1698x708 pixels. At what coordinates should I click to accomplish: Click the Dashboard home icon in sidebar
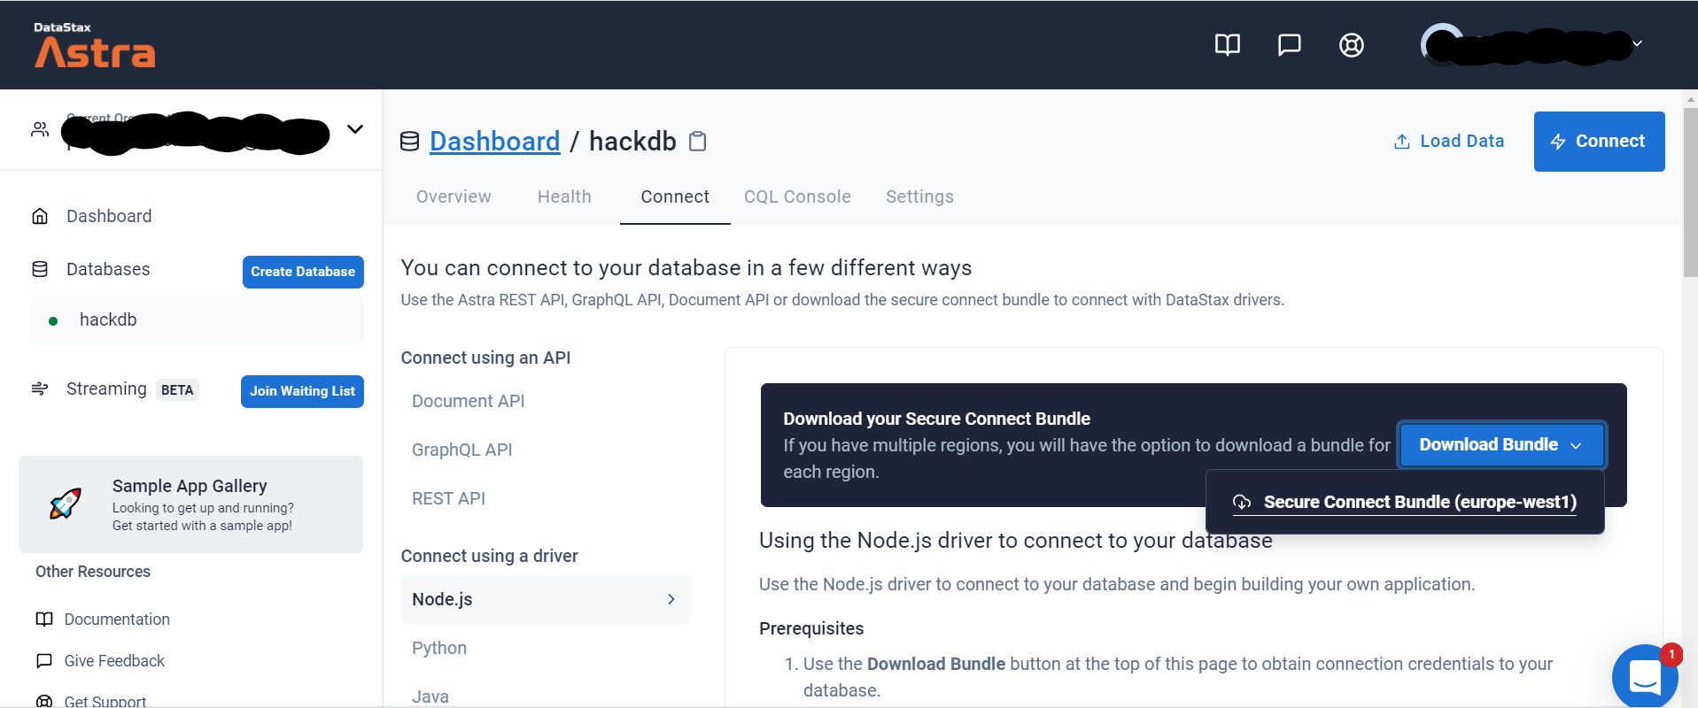pyautogui.click(x=40, y=216)
